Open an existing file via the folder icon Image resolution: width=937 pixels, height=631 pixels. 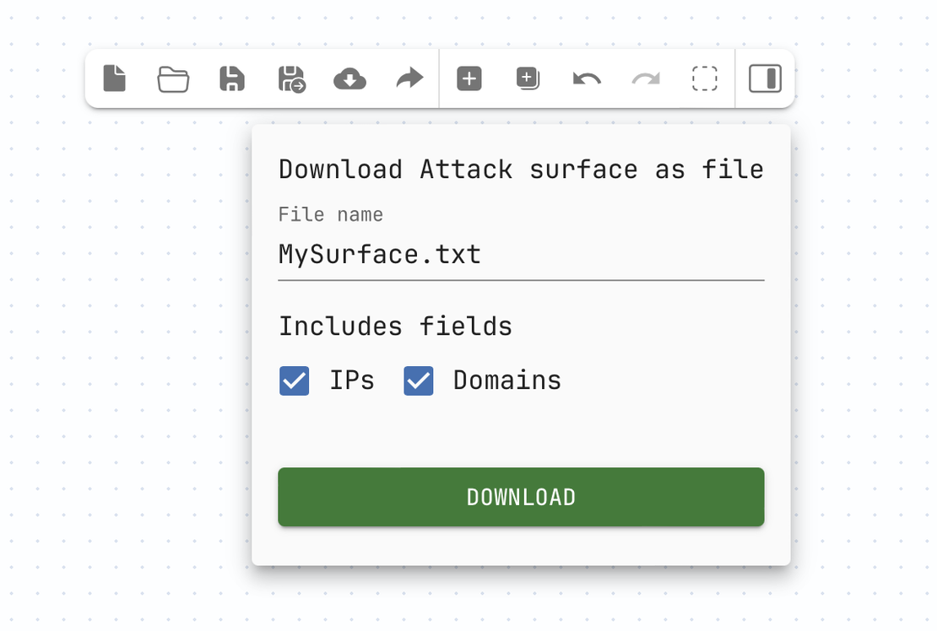tap(172, 78)
